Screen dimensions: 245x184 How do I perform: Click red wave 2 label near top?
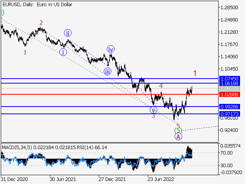click(41, 23)
